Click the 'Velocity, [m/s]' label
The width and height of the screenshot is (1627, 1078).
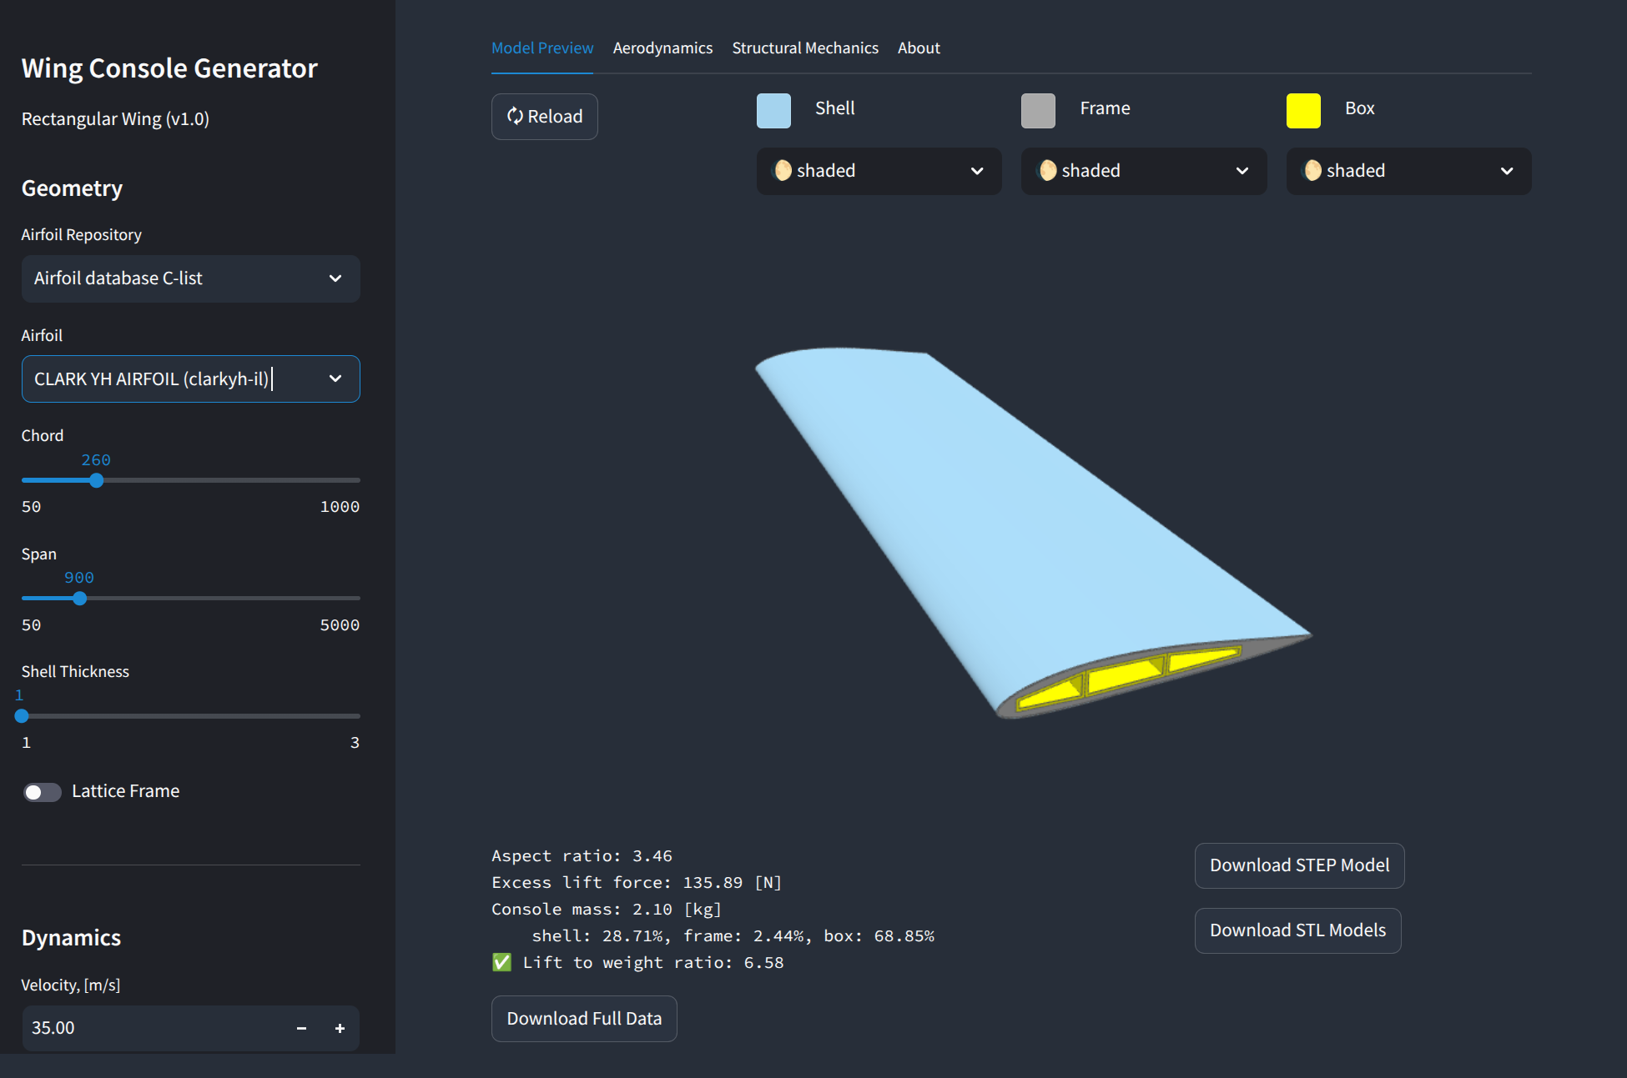click(x=71, y=985)
